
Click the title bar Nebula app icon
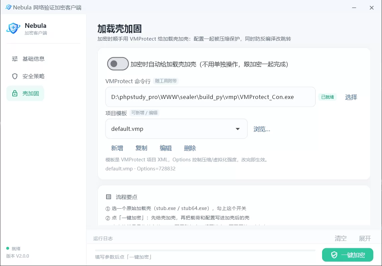[x=8, y=7]
